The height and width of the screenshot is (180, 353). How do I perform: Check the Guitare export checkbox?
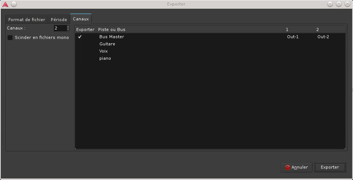pos(80,44)
